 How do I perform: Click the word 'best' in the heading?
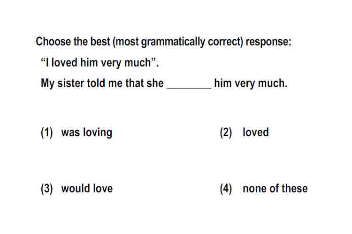[x=100, y=42]
